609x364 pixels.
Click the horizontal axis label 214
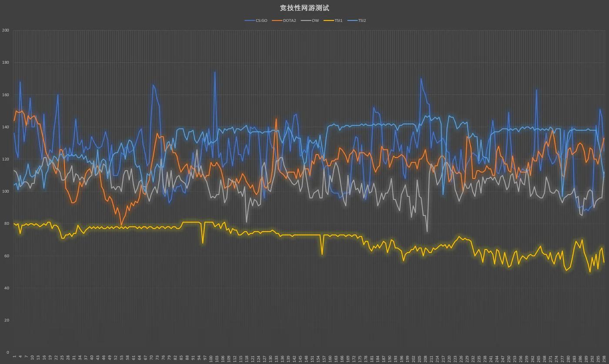[437, 358]
